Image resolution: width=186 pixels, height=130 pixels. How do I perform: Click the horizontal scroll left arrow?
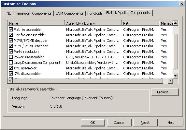click(10, 81)
